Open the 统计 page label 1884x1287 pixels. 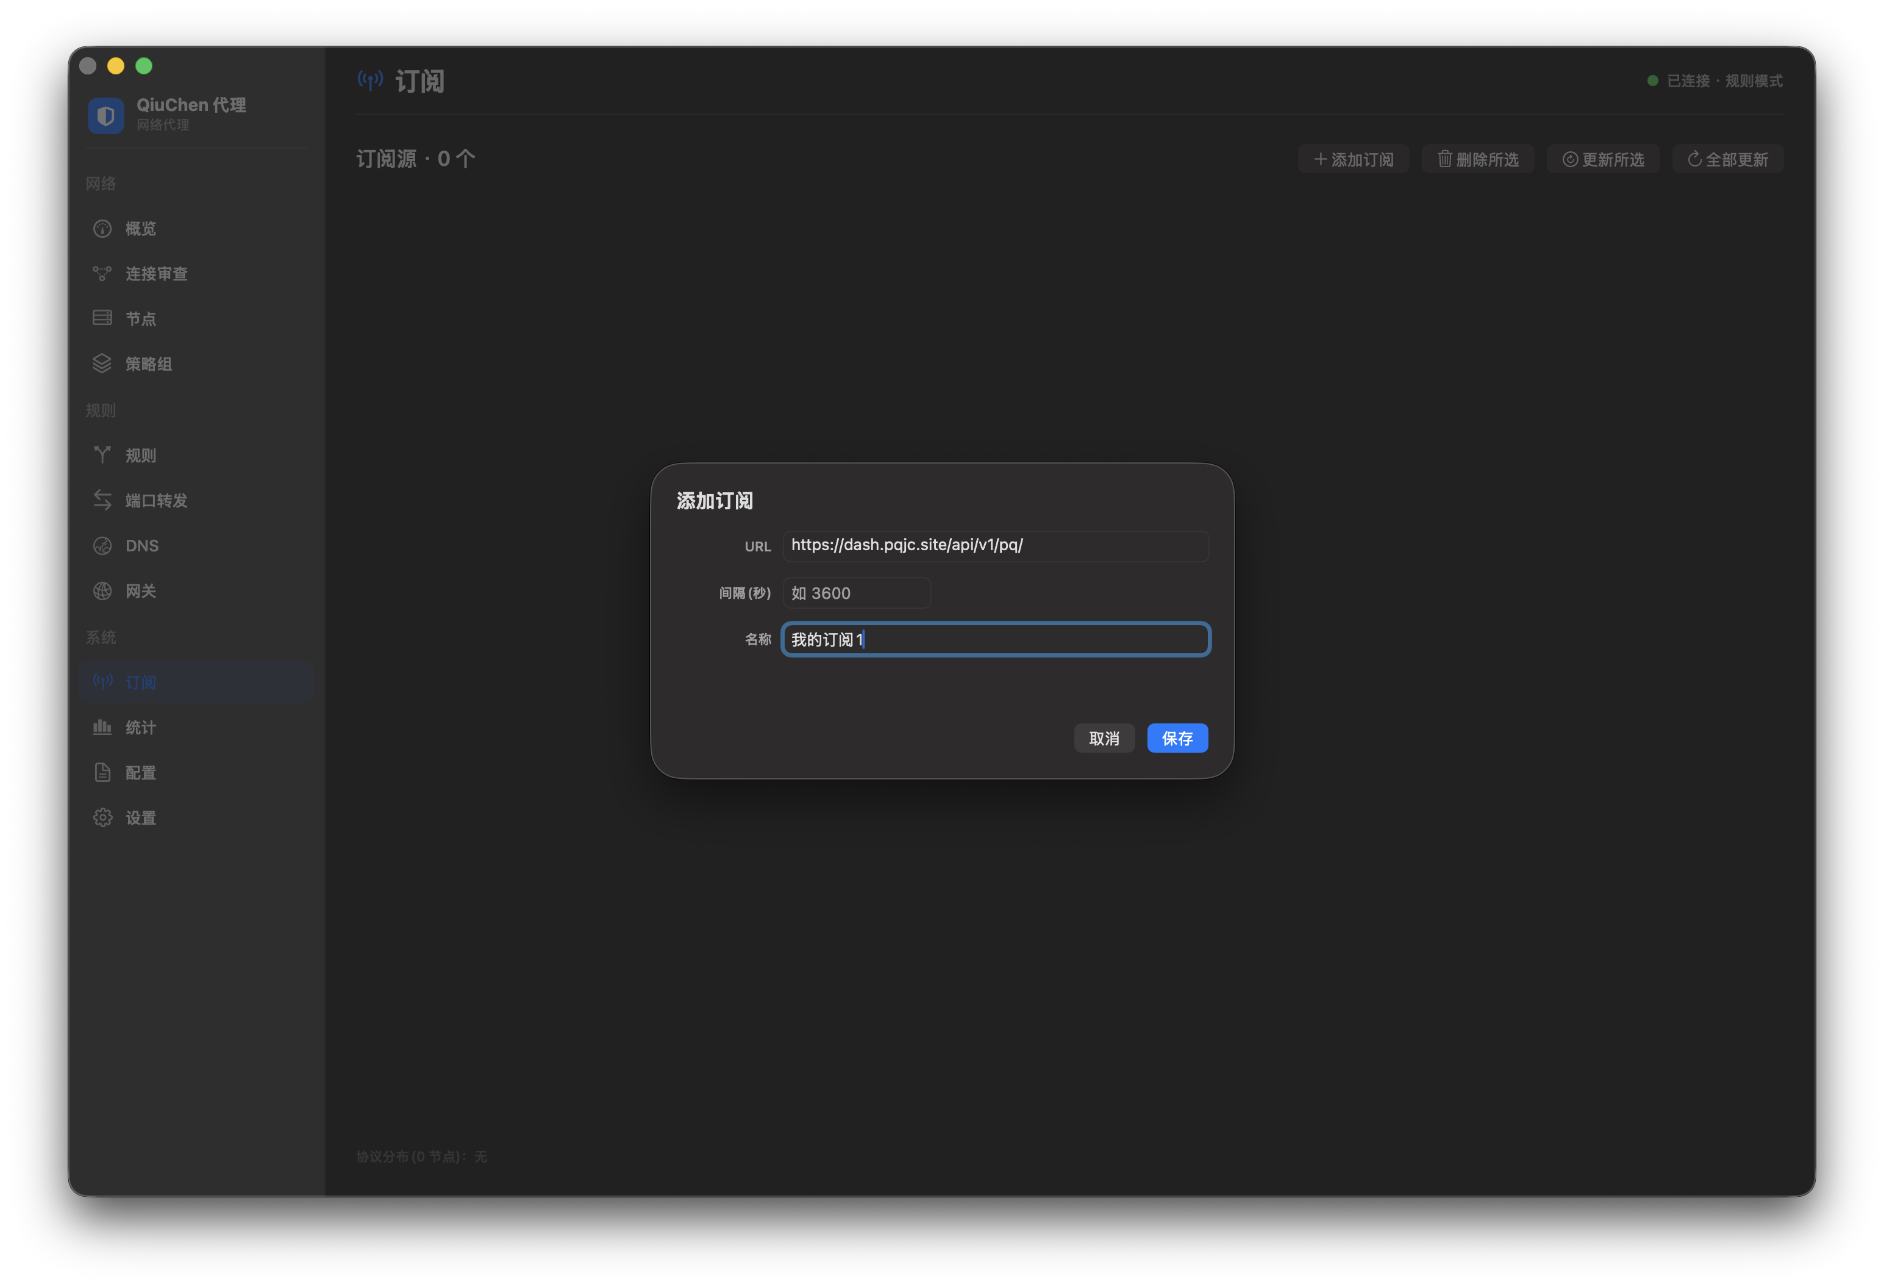[x=141, y=728]
